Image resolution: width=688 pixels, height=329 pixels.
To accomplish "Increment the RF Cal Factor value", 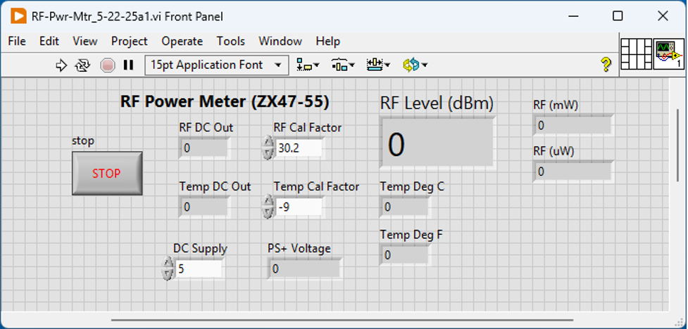I will (x=267, y=143).
